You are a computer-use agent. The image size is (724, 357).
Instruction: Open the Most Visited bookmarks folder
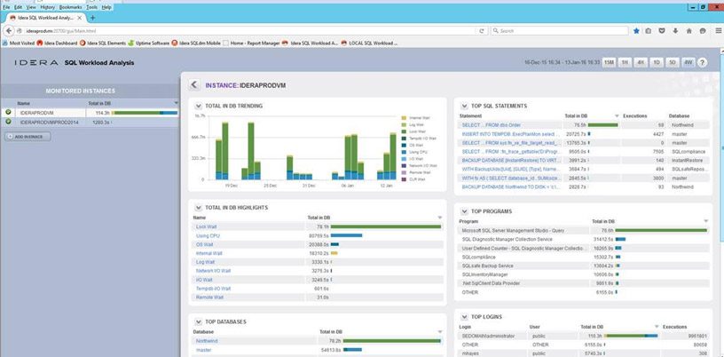pos(19,43)
